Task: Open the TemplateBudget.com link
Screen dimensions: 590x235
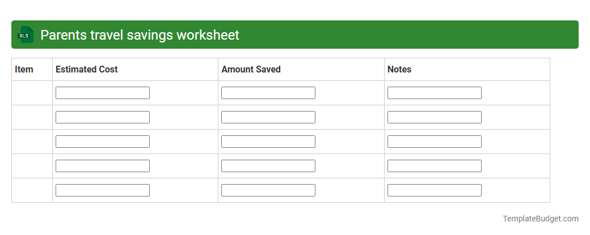Action: [541, 219]
